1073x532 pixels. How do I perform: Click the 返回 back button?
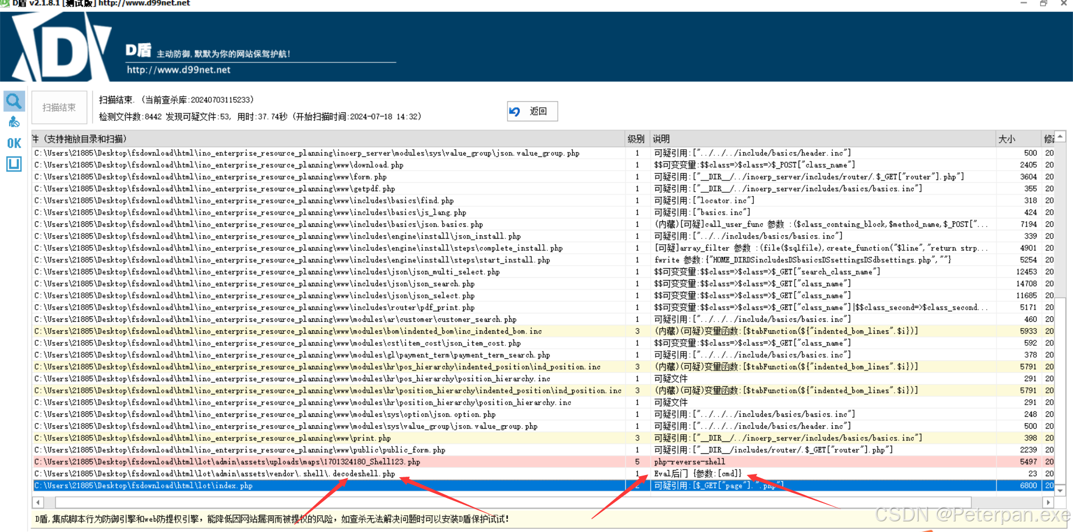coord(532,111)
